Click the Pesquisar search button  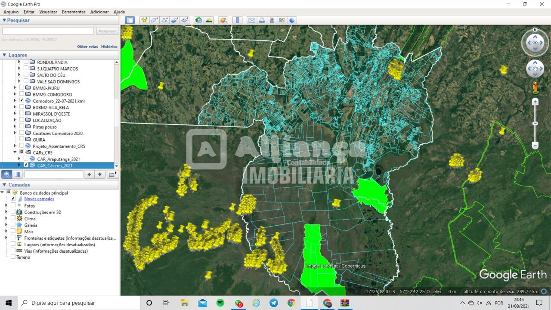pos(107,31)
